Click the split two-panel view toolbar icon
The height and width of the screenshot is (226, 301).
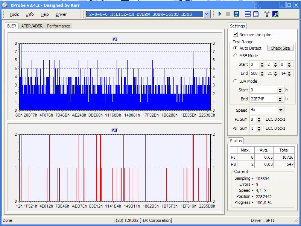[248, 14]
